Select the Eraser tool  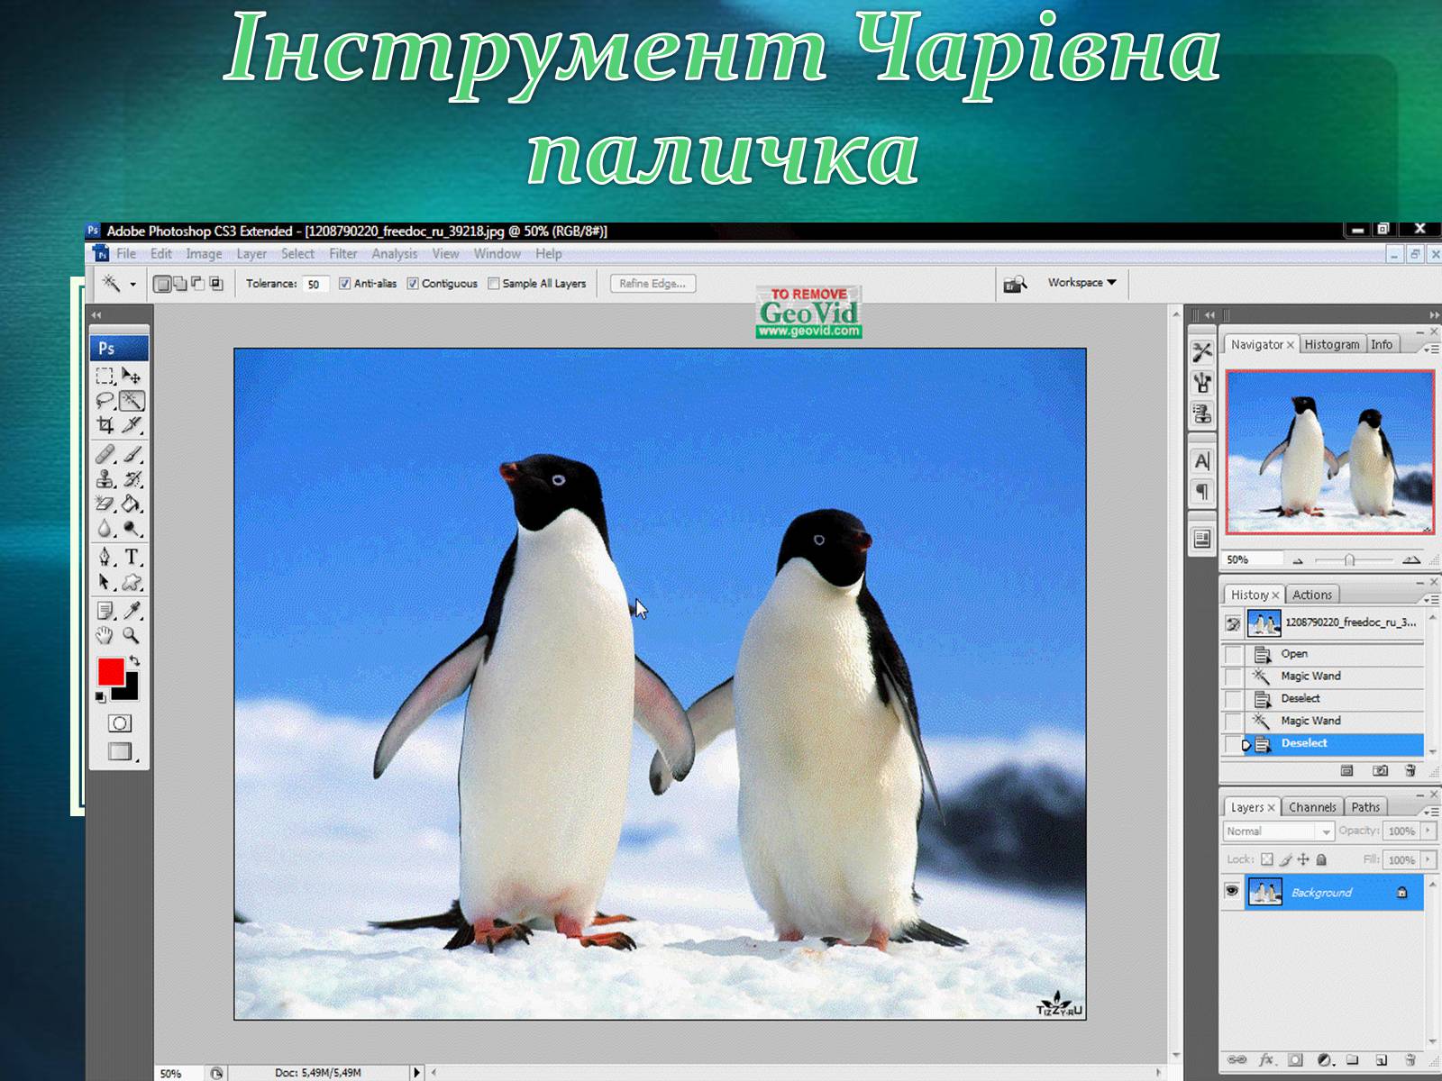105,504
